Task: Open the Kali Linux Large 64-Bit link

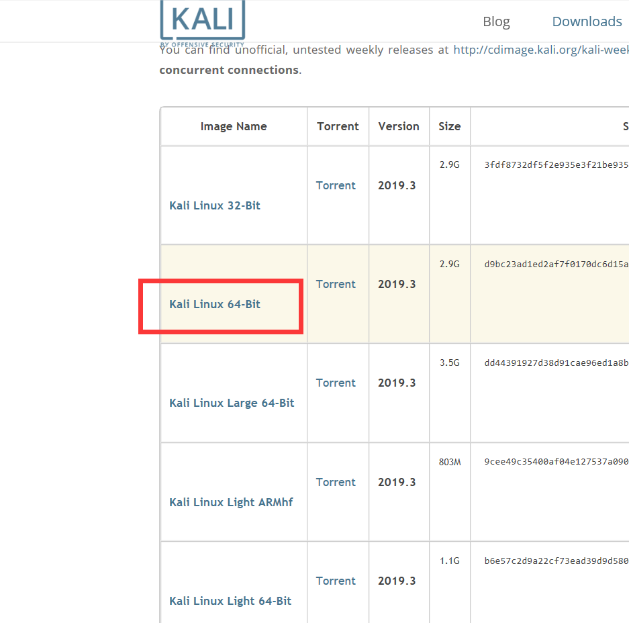Action: (232, 403)
